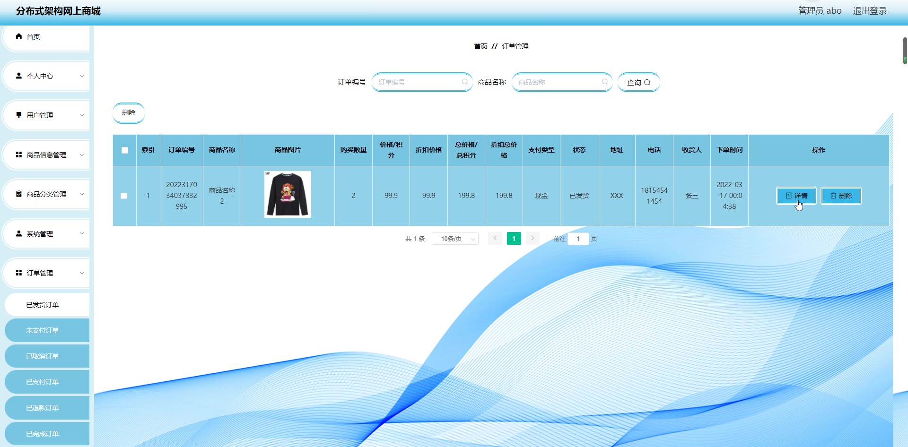Click the clipboard icon next to 商品分类管理
Image resolution: width=908 pixels, height=447 pixels.
(x=19, y=194)
